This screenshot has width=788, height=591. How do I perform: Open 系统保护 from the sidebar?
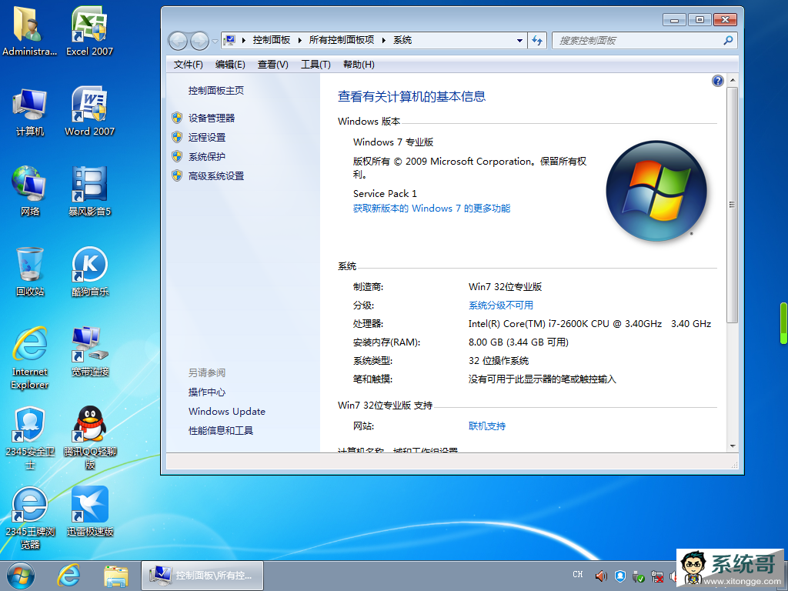point(207,157)
